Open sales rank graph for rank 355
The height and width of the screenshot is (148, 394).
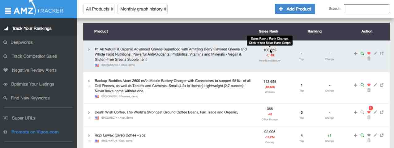(270, 109)
